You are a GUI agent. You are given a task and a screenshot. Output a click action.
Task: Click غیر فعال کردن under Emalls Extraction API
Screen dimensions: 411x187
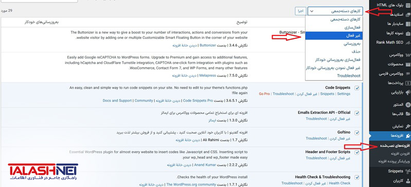tap(340, 118)
